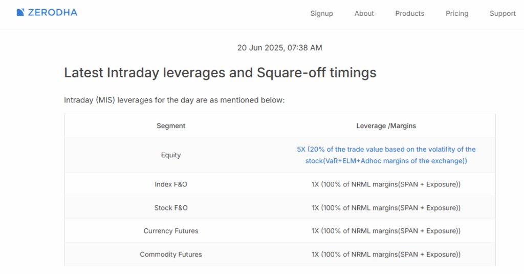The height and width of the screenshot is (274, 524).
Task: Click the ZERODHA brand name text
Action: click(x=53, y=12)
